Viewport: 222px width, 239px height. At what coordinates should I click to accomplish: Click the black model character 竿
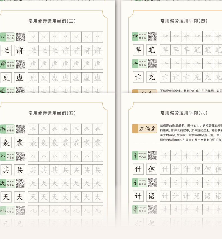pos(138,50)
